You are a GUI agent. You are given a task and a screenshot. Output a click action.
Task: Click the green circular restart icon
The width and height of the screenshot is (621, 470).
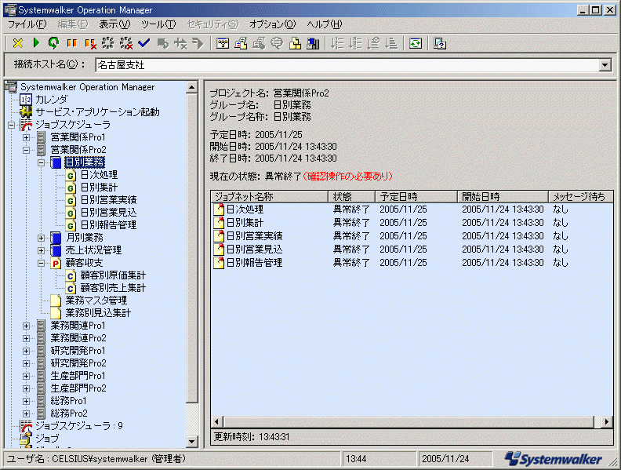pyautogui.click(x=53, y=43)
